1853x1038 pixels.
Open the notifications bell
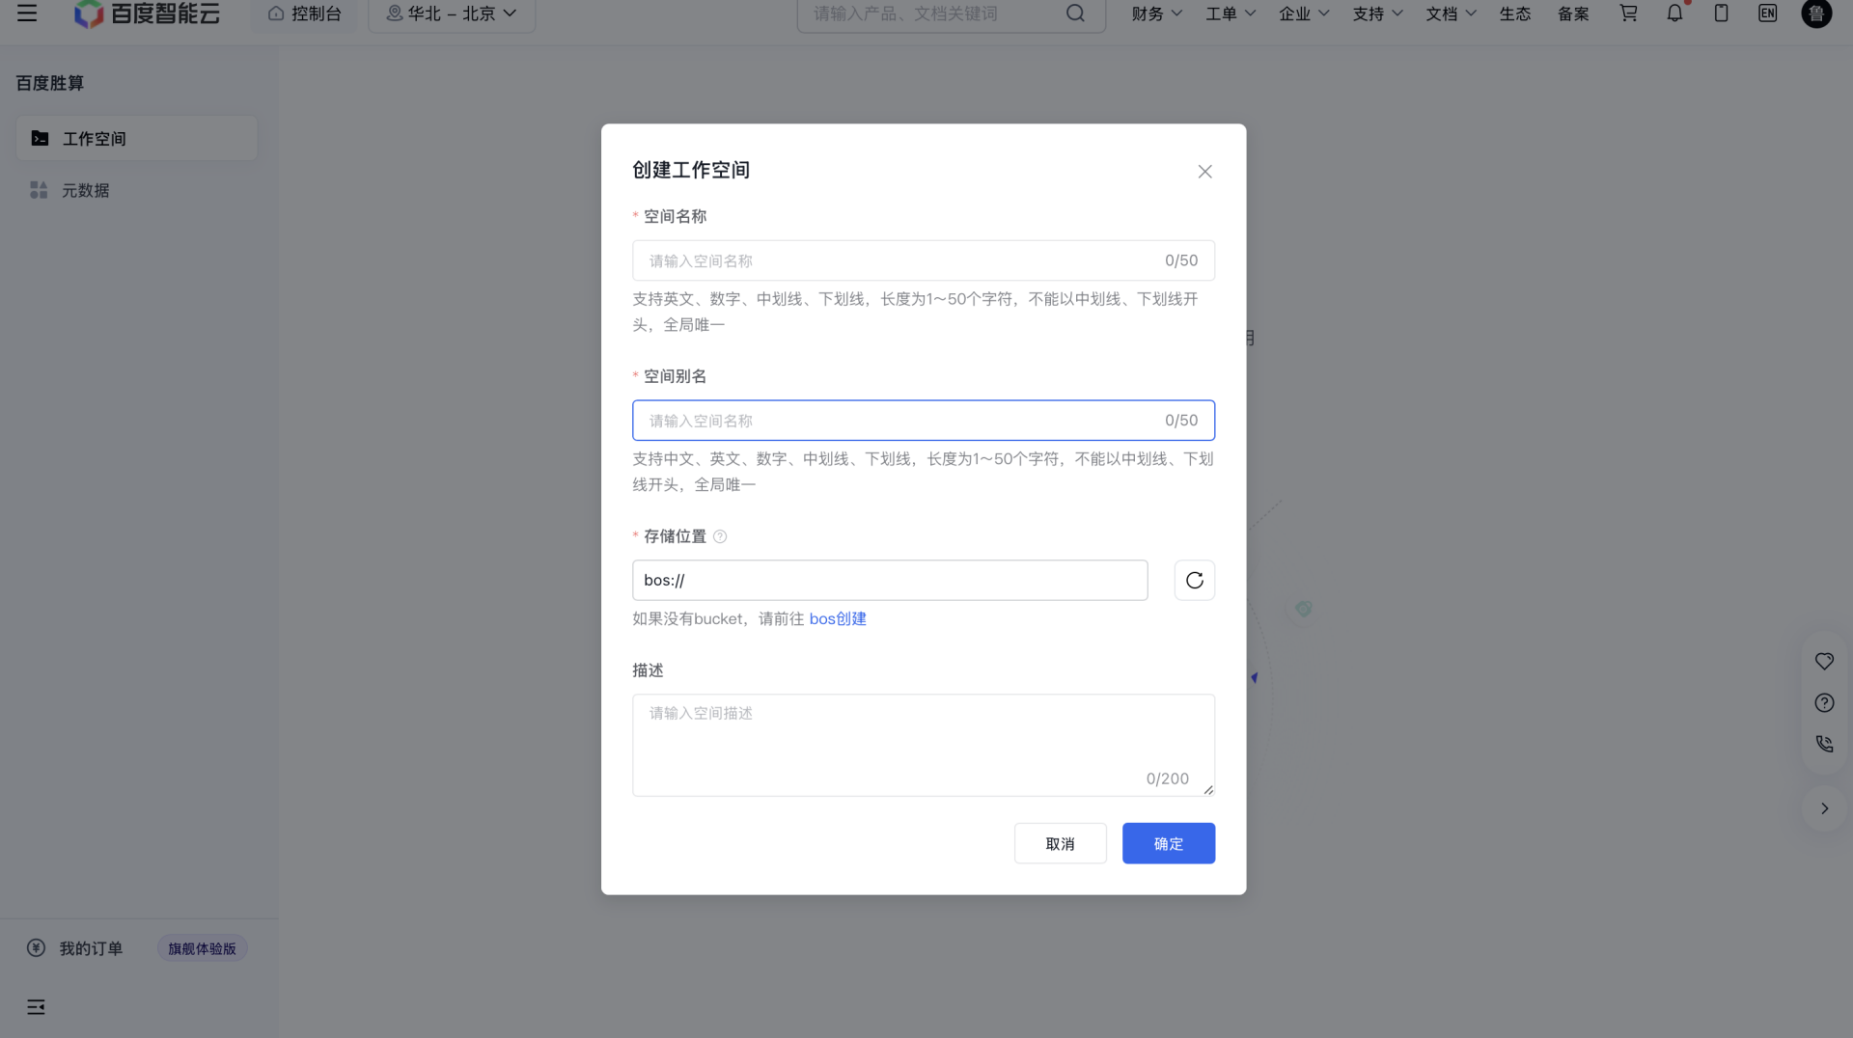coord(1674,14)
